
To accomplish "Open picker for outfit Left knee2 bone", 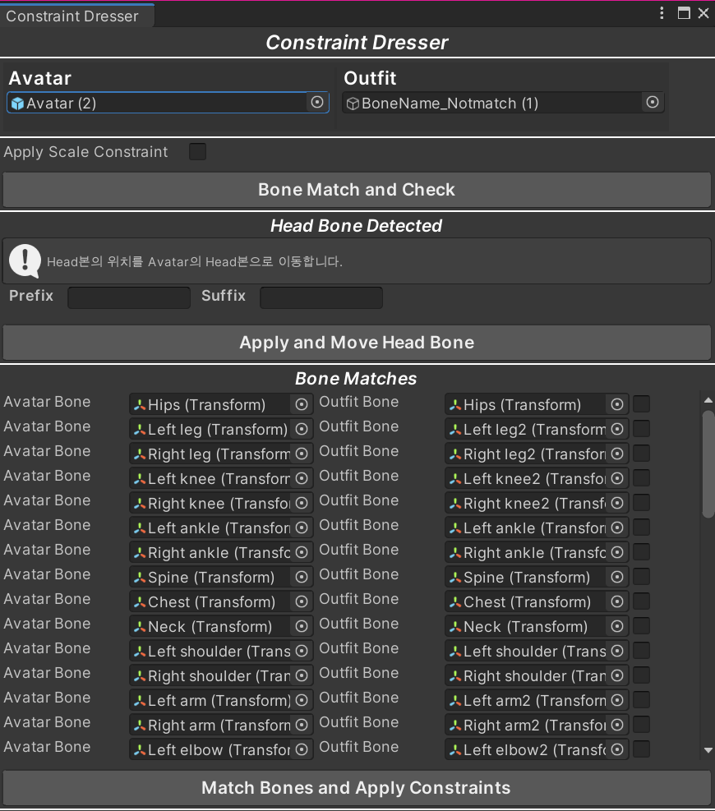I will pos(617,478).
